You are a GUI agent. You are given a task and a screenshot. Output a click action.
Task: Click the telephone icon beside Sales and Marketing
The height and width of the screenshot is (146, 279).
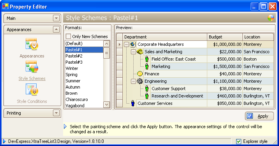click(140, 52)
